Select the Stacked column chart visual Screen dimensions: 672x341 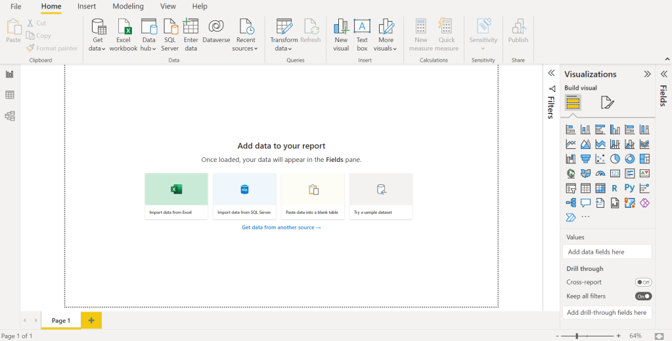pyautogui.click(x=585, y=129)
